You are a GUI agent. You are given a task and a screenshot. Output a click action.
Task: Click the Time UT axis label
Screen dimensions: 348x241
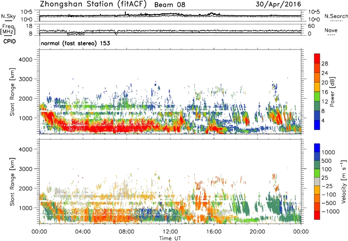(170, 238)
